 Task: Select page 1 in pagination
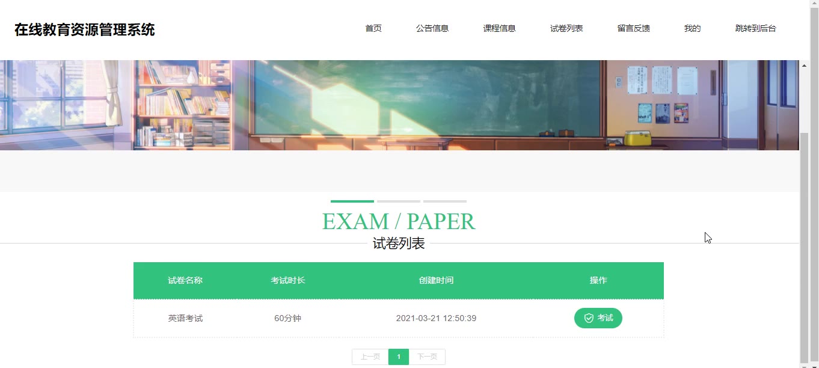pos(399,357)
